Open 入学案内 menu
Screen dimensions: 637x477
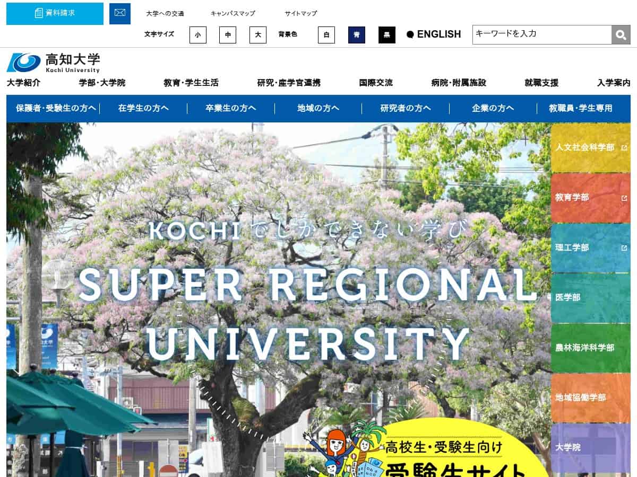[614, 83]
